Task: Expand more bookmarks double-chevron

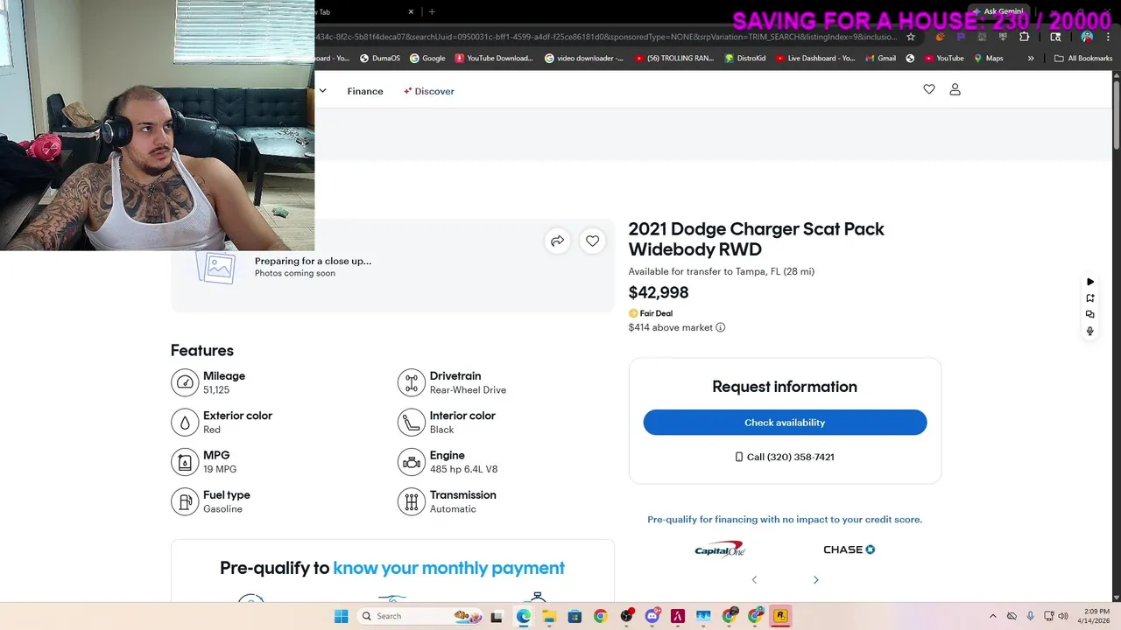Action: click(x=1031, y=59)
